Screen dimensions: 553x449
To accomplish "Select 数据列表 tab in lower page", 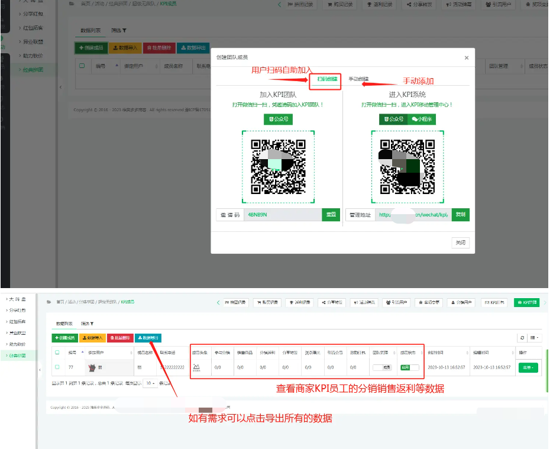I will click(64, 324).
